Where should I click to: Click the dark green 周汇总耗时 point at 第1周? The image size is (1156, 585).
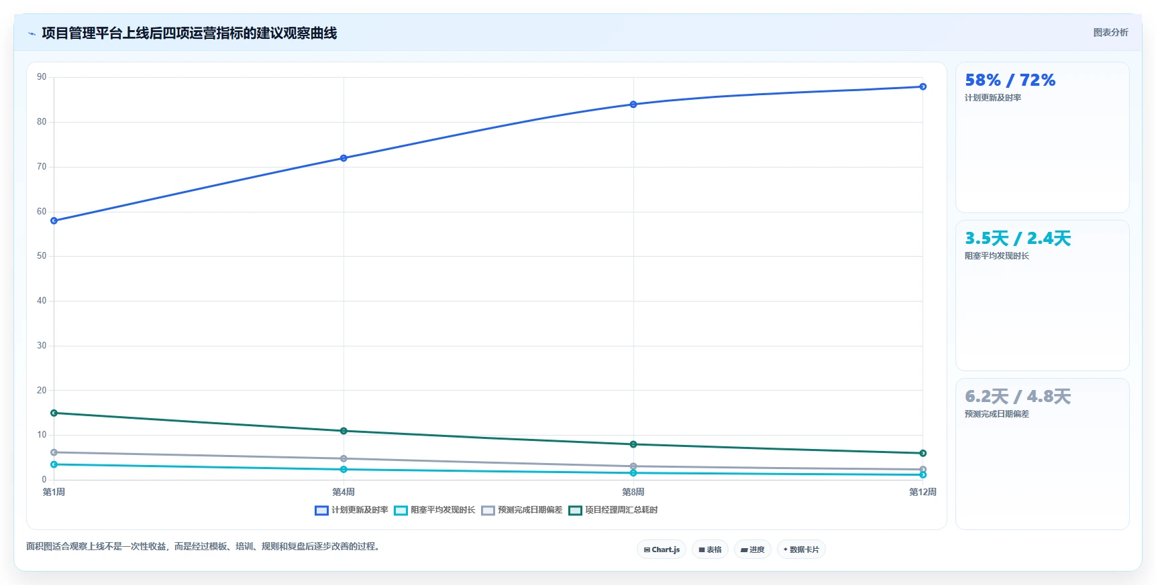54,413
